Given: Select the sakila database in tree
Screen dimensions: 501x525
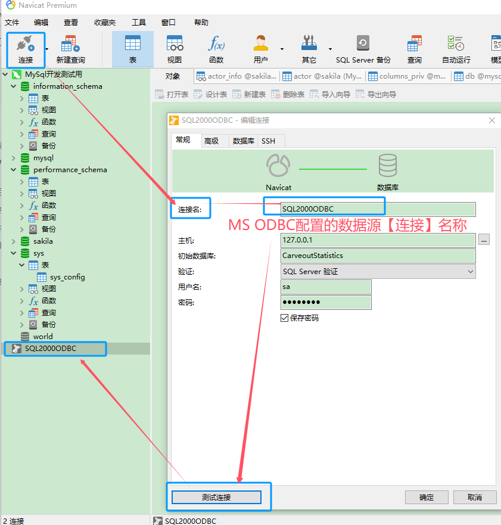Looking at the screenshot, I should [43, 241].
